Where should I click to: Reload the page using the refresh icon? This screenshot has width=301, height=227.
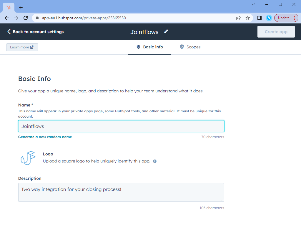pyautogui.click(x=26, y=18)
